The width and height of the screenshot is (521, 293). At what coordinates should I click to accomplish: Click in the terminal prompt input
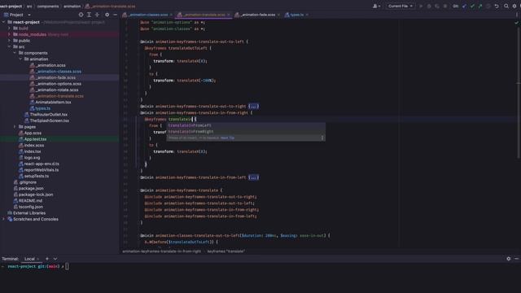pyautogui.click(x=67, y=266)
